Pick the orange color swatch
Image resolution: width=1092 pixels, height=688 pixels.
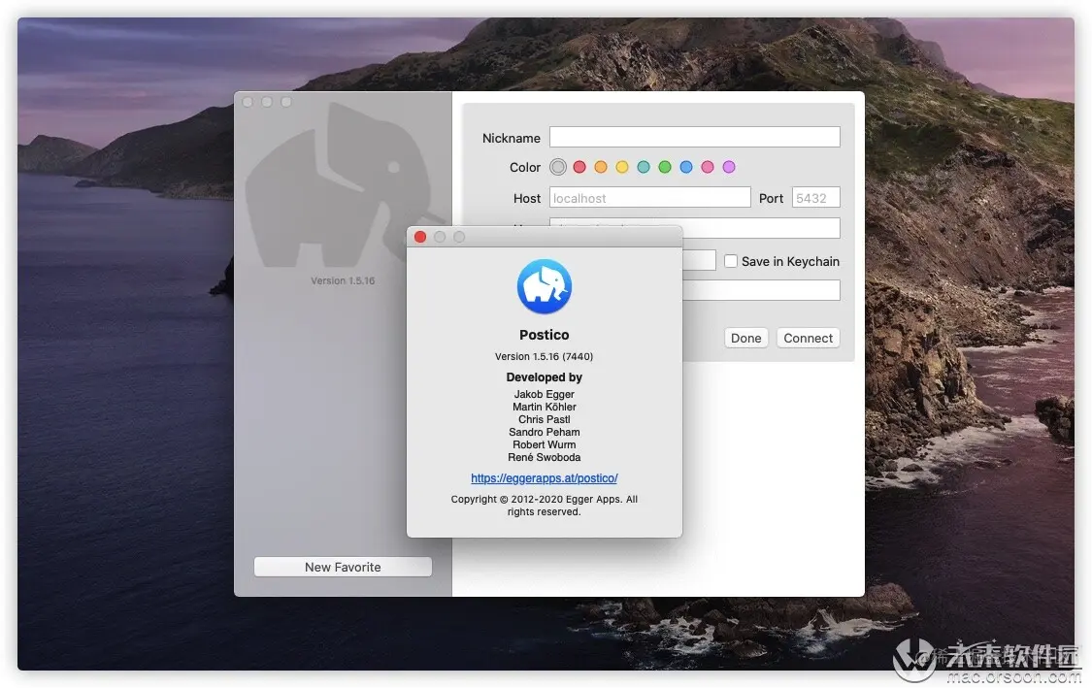[601, 167]
